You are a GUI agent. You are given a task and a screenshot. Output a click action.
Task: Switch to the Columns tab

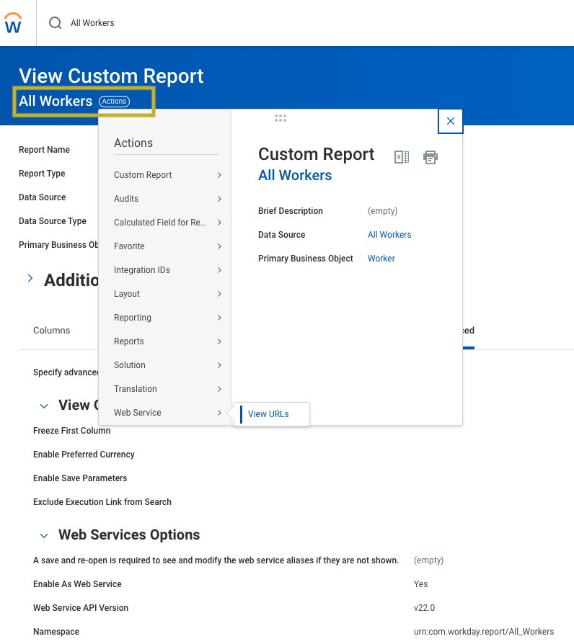(x=51, y=331)
